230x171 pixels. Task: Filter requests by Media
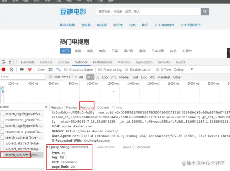click(124, 77)
